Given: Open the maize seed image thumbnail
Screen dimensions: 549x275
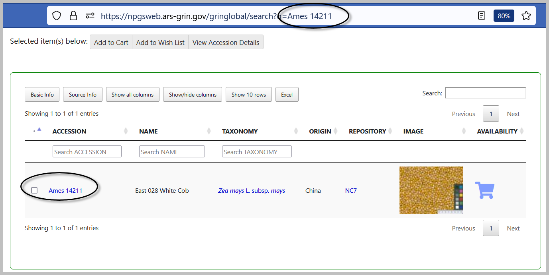Looking at the screenshot, I should coord(431,190).
